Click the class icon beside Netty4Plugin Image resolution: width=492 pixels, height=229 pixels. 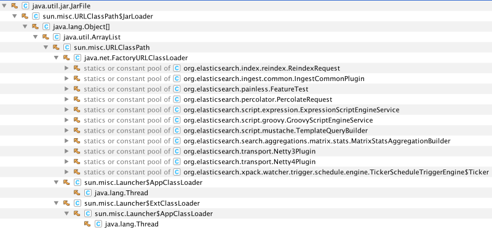coord(177,161)
